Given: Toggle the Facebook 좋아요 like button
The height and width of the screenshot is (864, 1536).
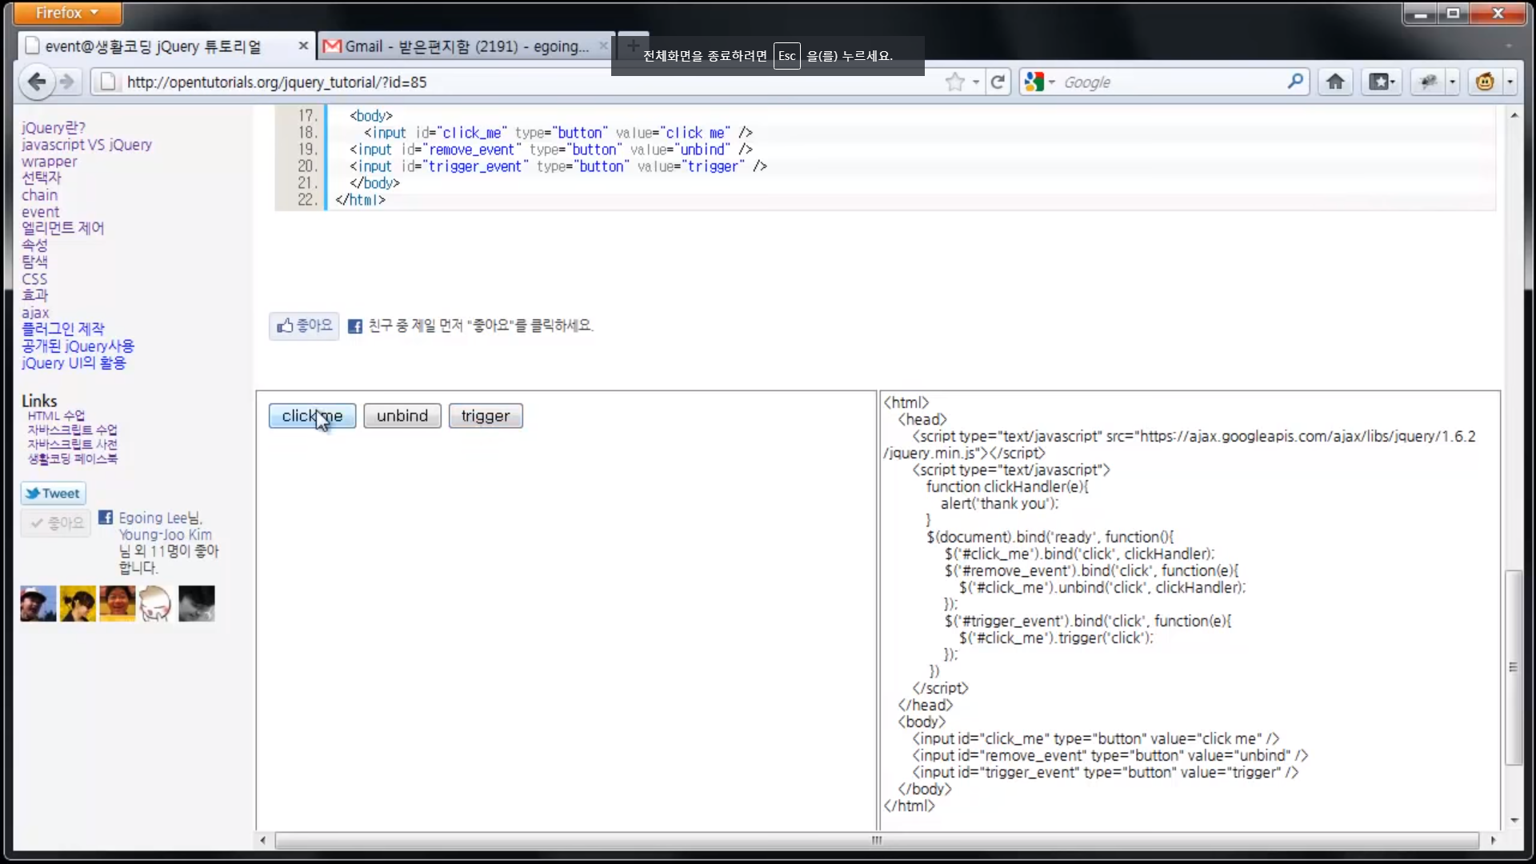Looking at the screenshot, I should (304, 326).
